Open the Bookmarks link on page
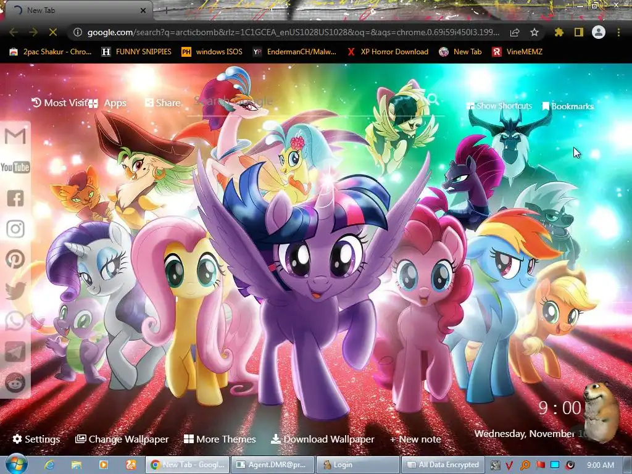The image size is (632, 474). [568, 106]
